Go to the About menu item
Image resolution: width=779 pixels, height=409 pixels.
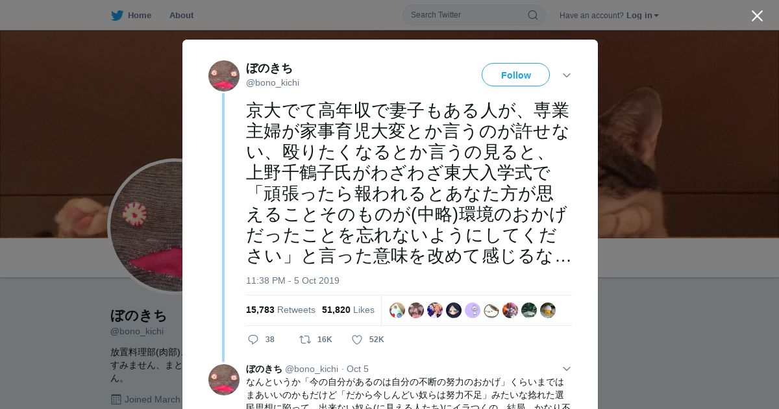tap(181, 15)
